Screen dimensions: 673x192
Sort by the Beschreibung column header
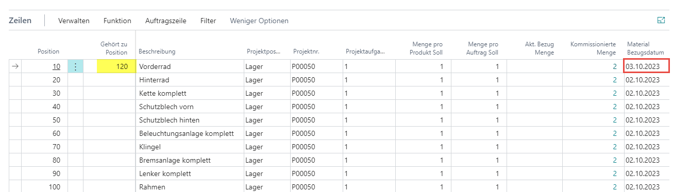[157, 51]
